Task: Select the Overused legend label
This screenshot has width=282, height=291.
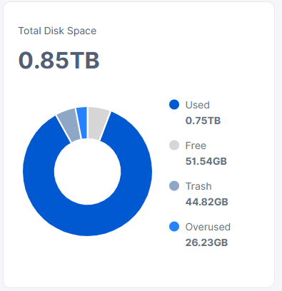Action: click(x=208, y=227)
